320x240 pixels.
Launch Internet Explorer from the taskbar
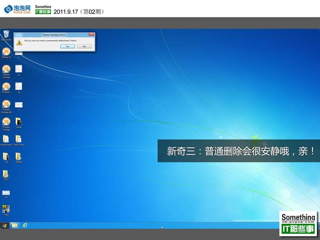[x=25, y=226]
